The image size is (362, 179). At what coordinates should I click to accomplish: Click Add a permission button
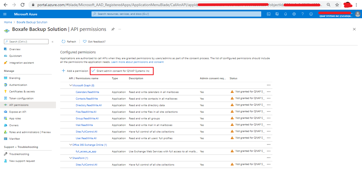coord(75,71)
